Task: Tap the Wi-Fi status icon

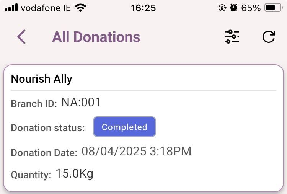Action: pos(80,8)
